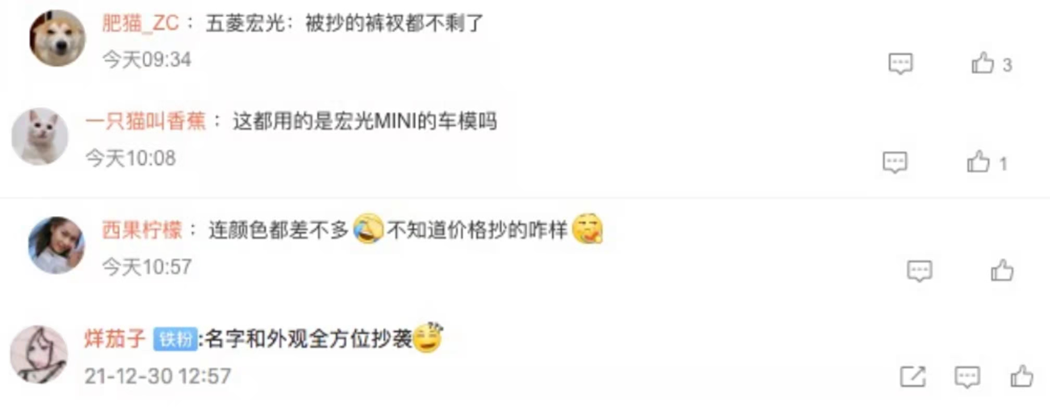The height and width of the screenshot is (417, 1050).
Task: Open profile of user 西果柠檬
Action: click(142, 230)
